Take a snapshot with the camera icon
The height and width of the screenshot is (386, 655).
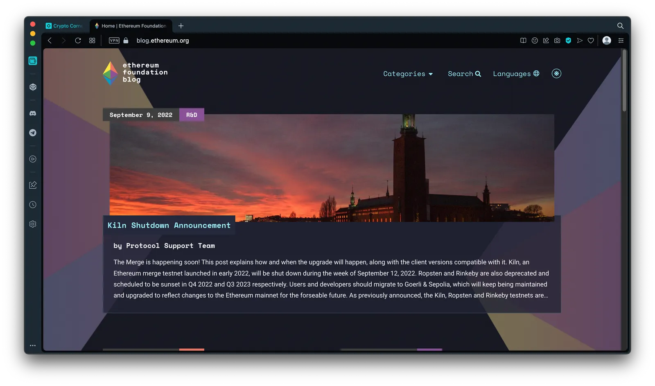[557, 41]
